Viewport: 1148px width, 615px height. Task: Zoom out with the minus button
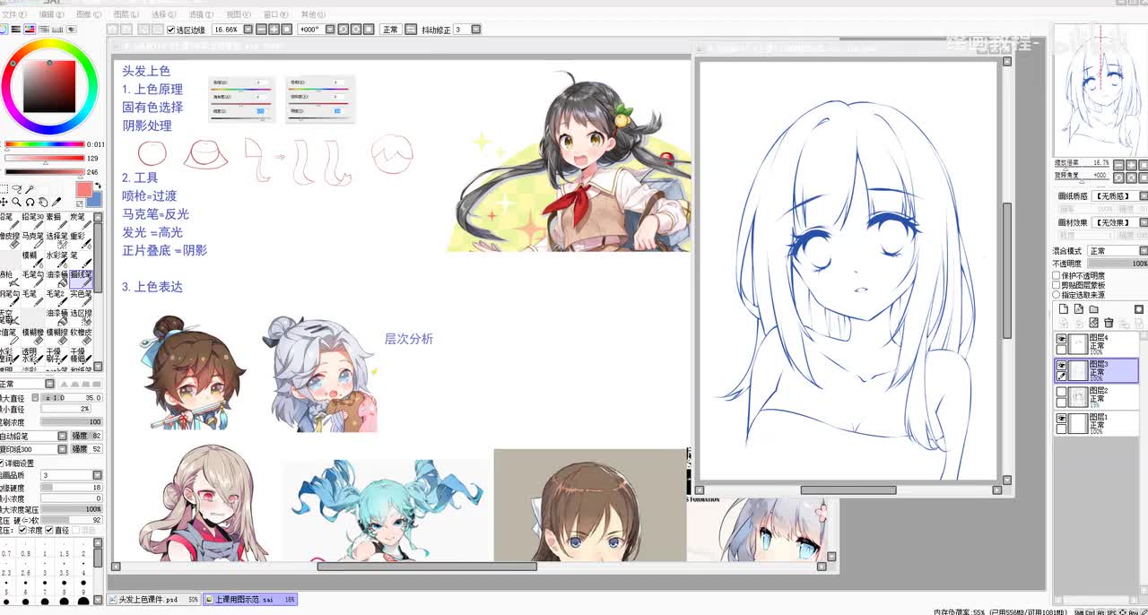(260, 30)
